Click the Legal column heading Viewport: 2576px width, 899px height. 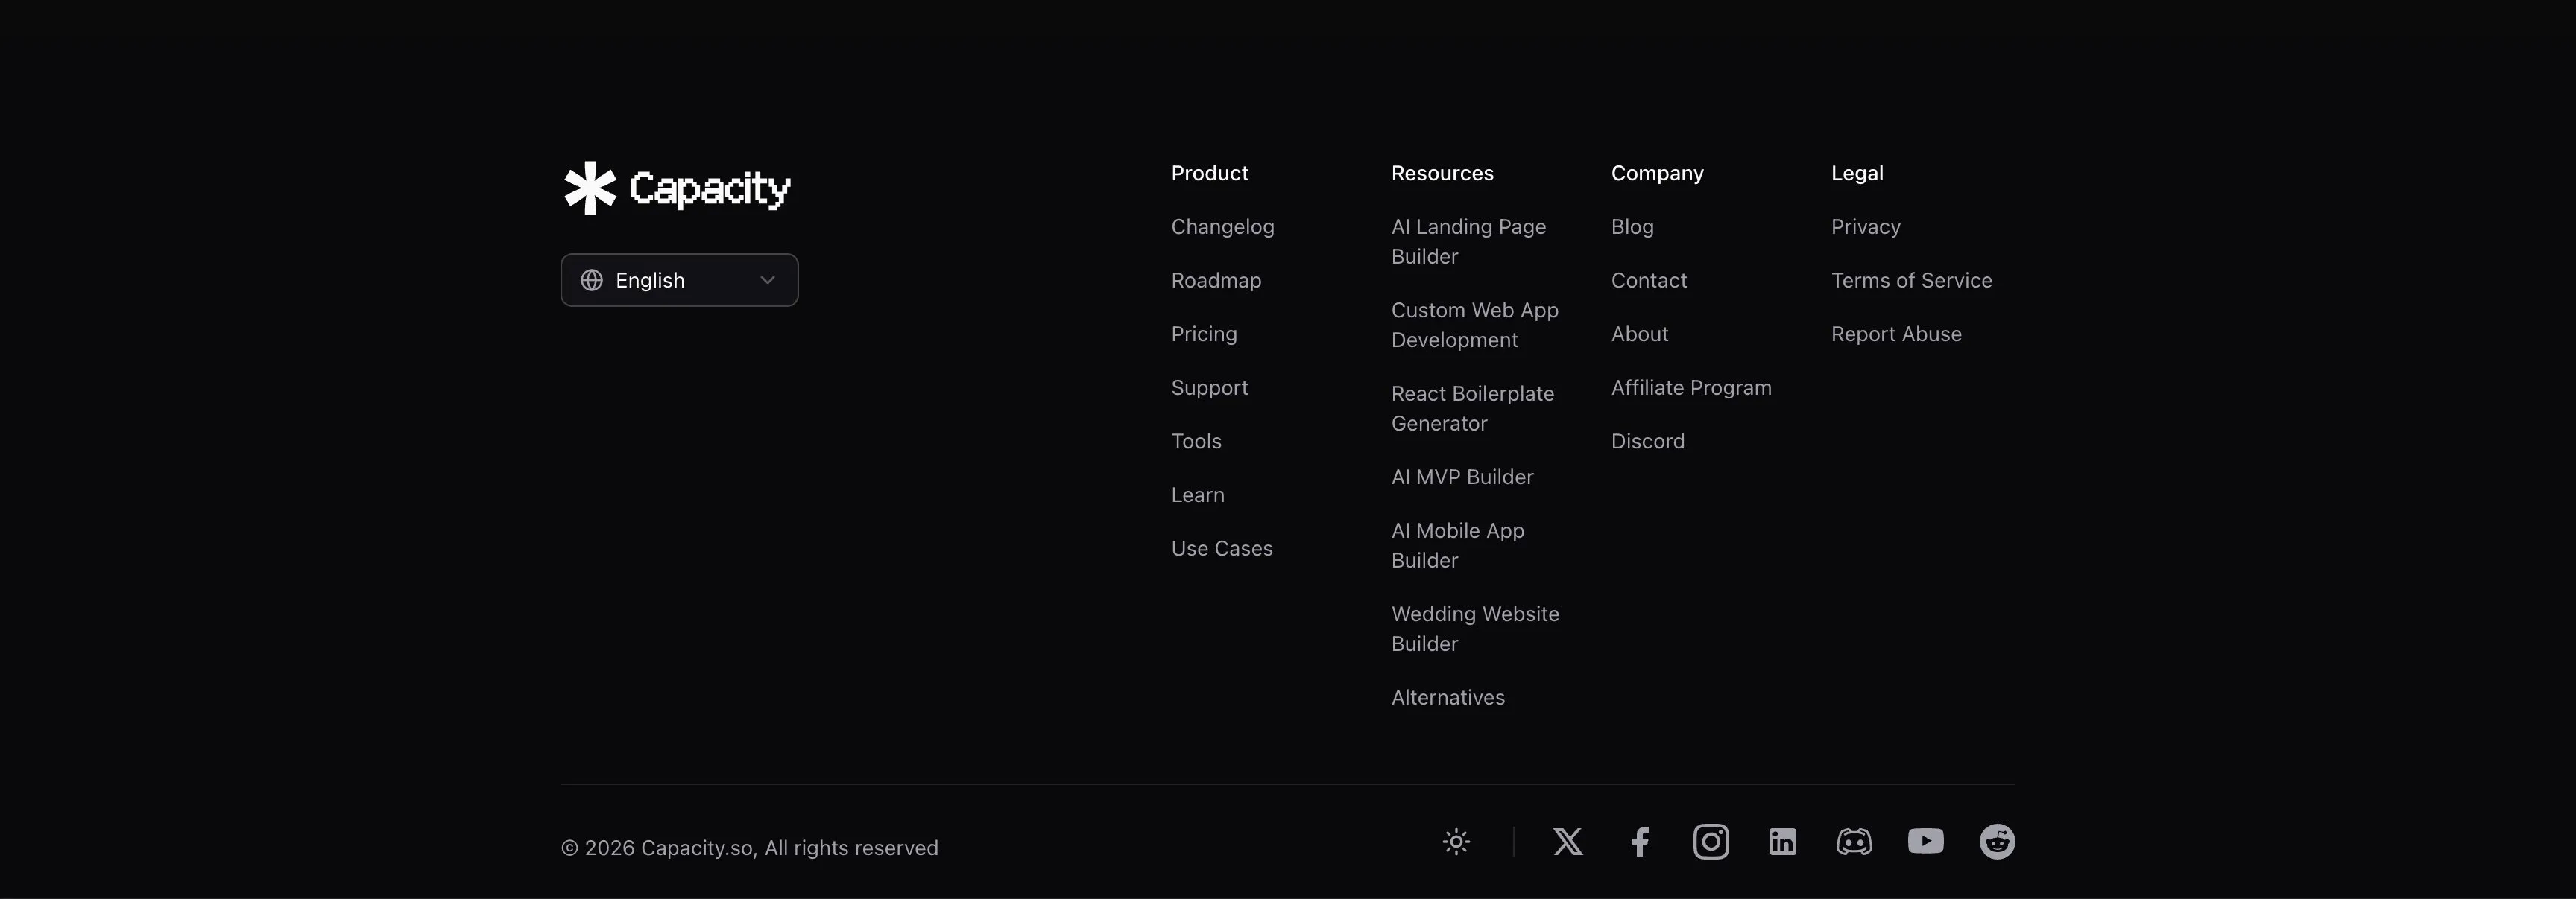click(x=1857, y=173)
